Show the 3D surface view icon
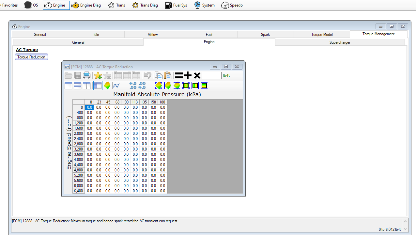This screenshot has height=237, width=416. pyautogui.click(x=107, y=86)
